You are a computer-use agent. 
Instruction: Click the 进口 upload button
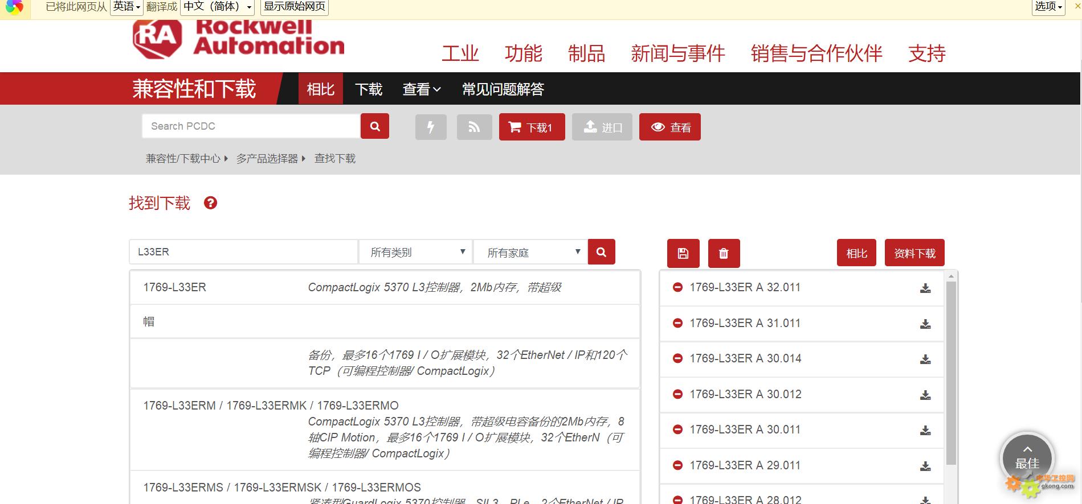(602, 127)
